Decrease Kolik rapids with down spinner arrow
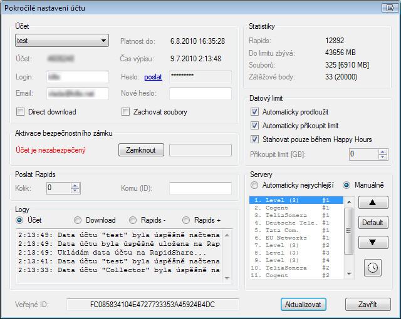The width and height of the screenshot is (401, 319). (x=75, y=191)
